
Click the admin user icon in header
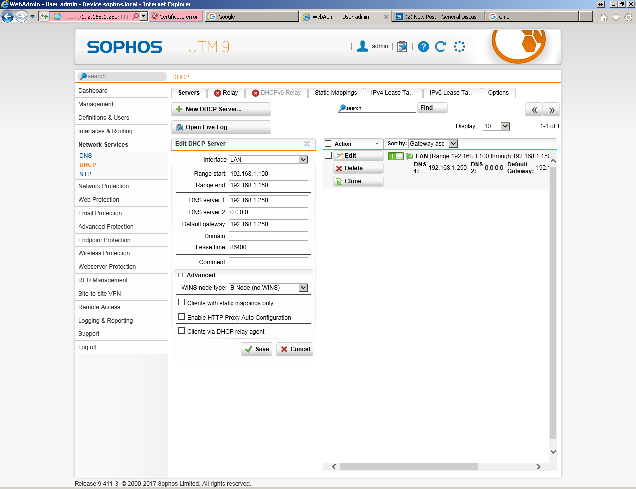point(363,46)
